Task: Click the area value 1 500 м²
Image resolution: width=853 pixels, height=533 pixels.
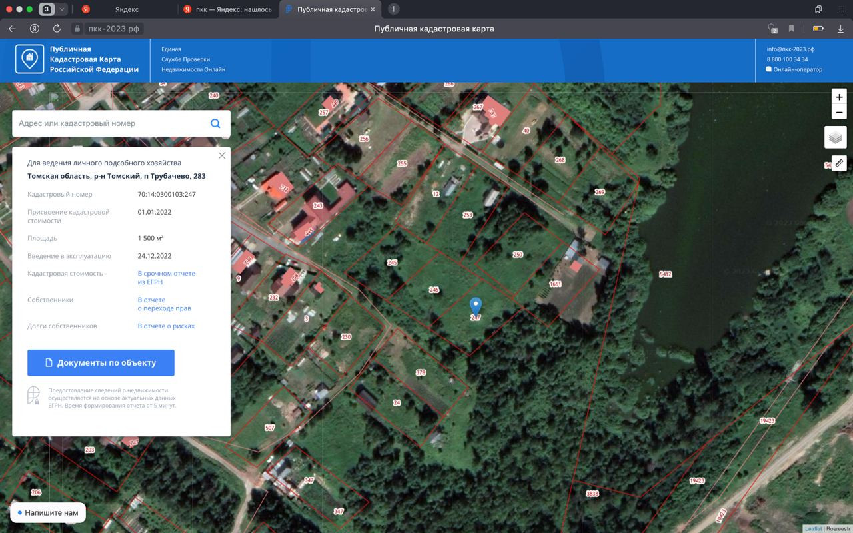Action: (x=151, y=238)
